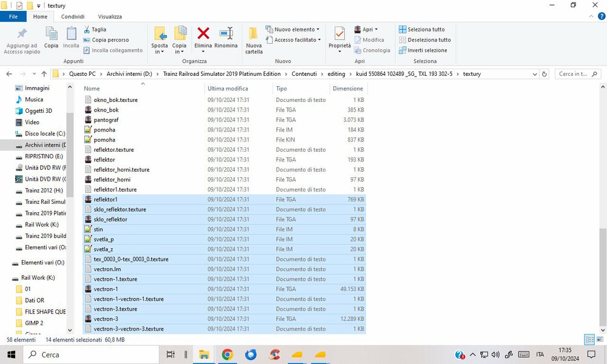Open the address bar history dropdown
This screenshot has width=607, height=364.
click(535, 74)
